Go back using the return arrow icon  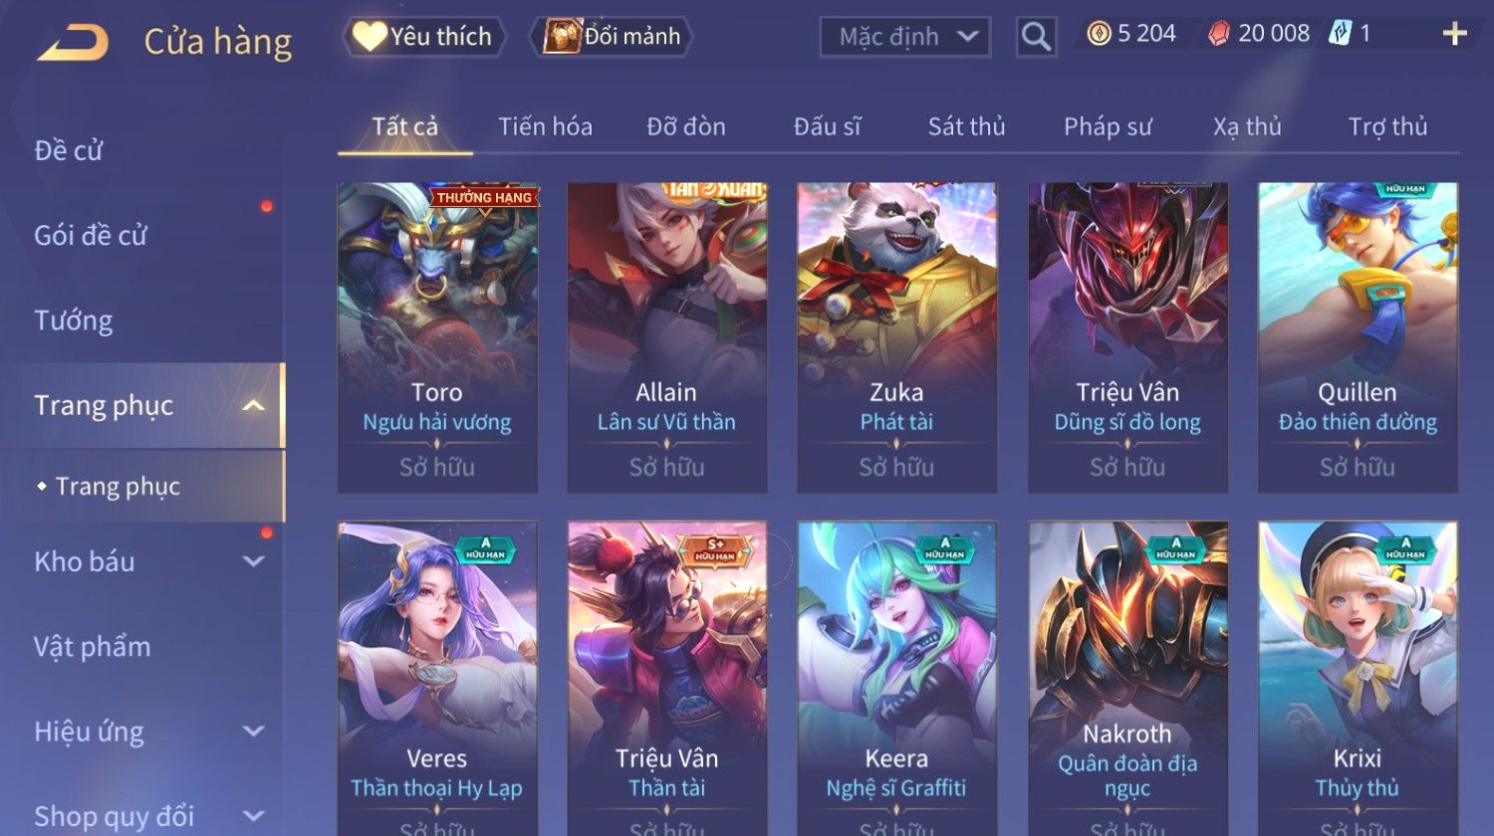click(x=73, y=44)
